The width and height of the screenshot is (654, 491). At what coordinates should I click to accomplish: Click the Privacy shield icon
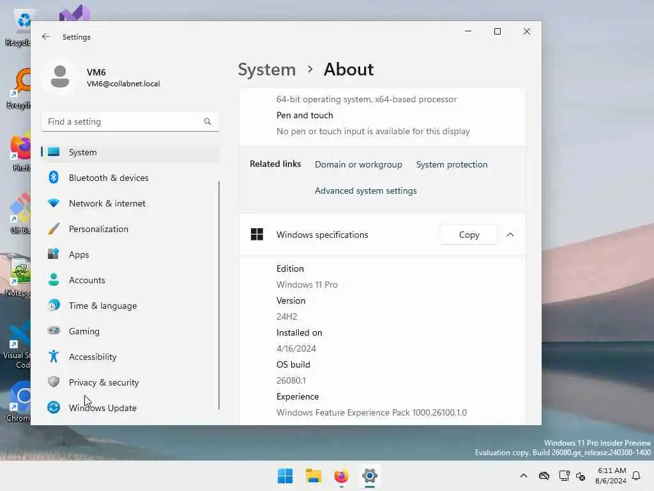tap(54, 382)
